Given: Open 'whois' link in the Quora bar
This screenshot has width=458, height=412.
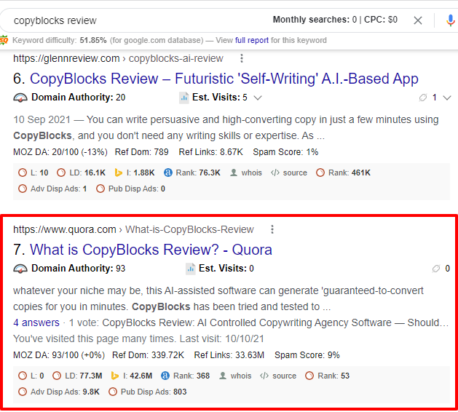Looking at the screenshot, I should coord(235,376).
